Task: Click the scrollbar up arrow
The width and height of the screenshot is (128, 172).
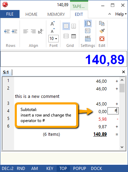Action: tap(122, 80)
